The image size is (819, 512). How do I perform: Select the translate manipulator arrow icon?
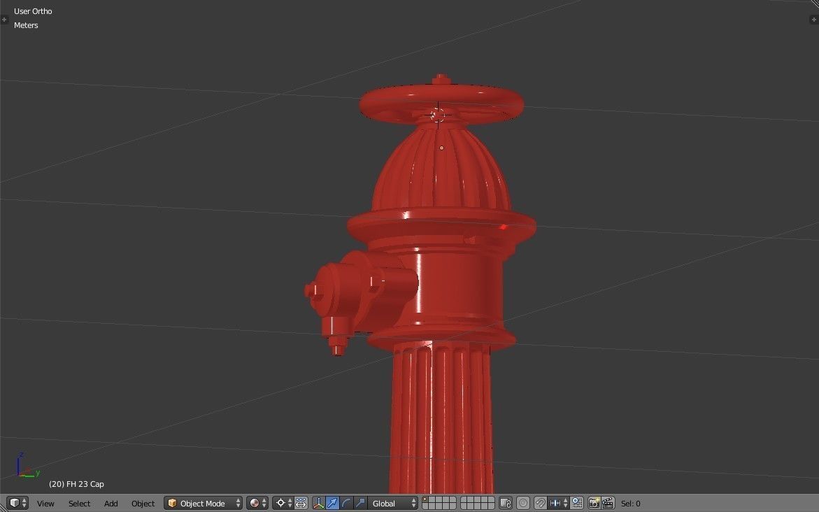click(x=333, y=503)
